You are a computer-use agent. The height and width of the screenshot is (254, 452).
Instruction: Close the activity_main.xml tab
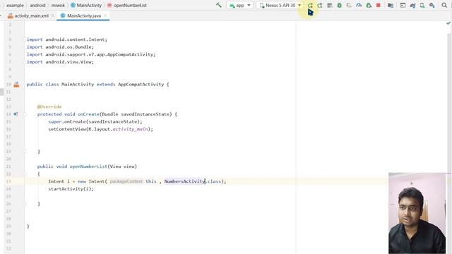point(53,16)
